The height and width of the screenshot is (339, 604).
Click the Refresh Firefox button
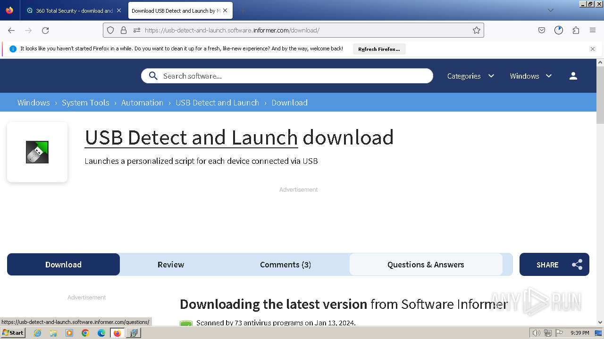click(379, 49)
